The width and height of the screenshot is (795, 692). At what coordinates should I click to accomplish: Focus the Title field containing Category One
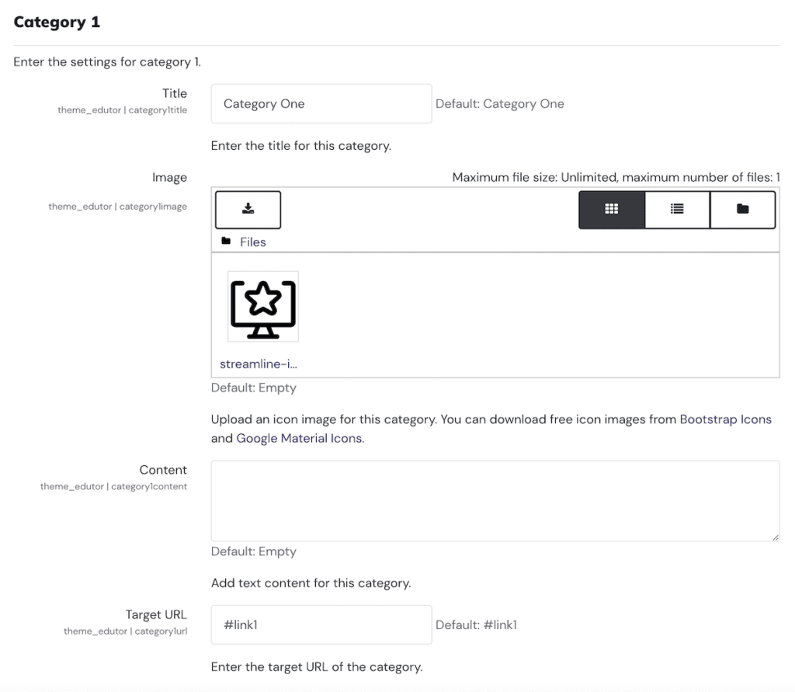(321, 104)
